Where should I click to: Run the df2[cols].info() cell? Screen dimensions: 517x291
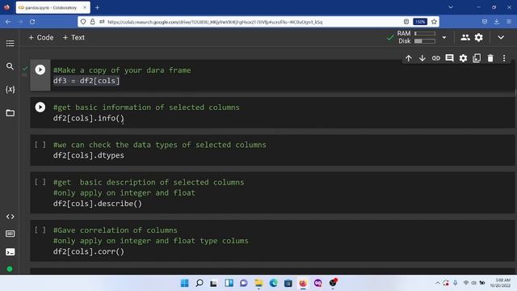coord(40,107)
